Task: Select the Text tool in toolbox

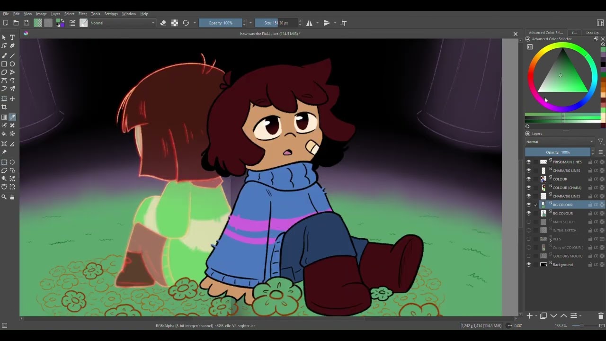Action: click(12, 37)
